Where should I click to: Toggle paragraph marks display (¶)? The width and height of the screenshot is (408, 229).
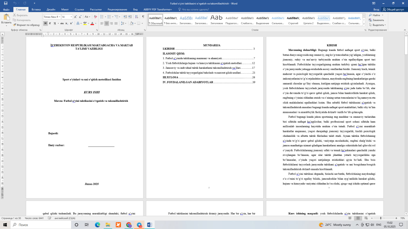(143, 17)
